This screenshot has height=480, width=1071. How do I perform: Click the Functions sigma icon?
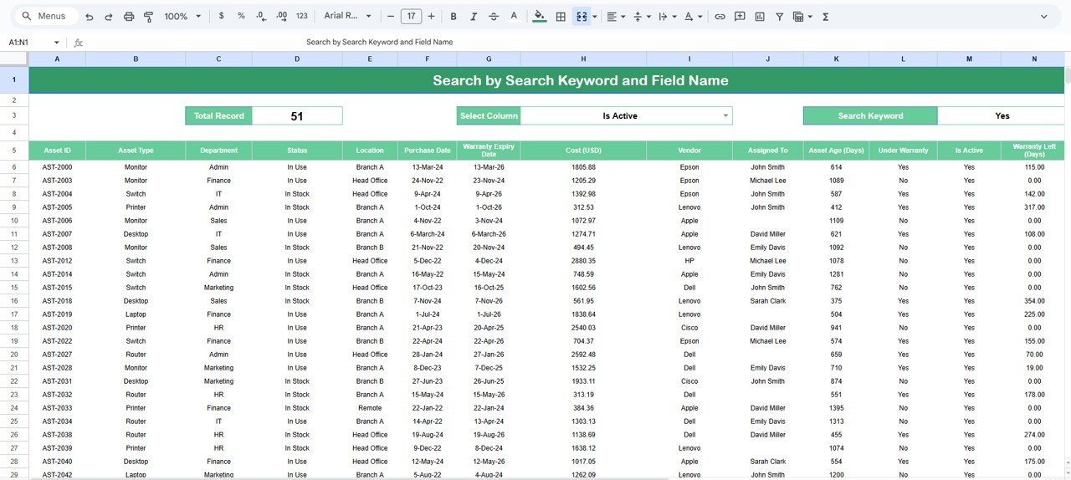(825, 17)
